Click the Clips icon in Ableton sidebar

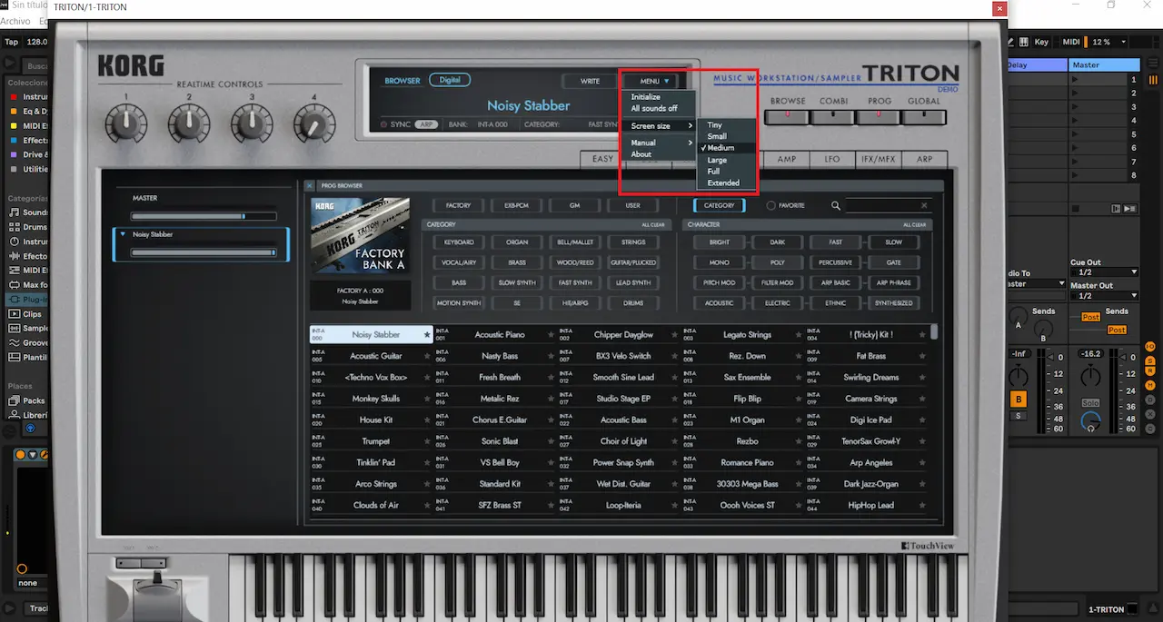[14, 314]
